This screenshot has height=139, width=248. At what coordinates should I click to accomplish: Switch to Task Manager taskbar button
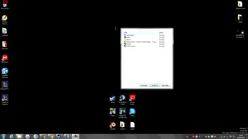click(x=76, y=136)
